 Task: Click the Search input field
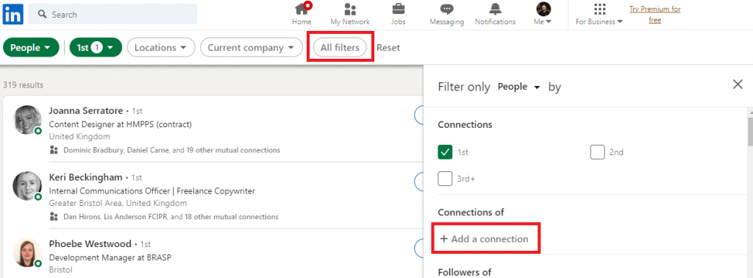pyautogui.click(x=113, y=15)
